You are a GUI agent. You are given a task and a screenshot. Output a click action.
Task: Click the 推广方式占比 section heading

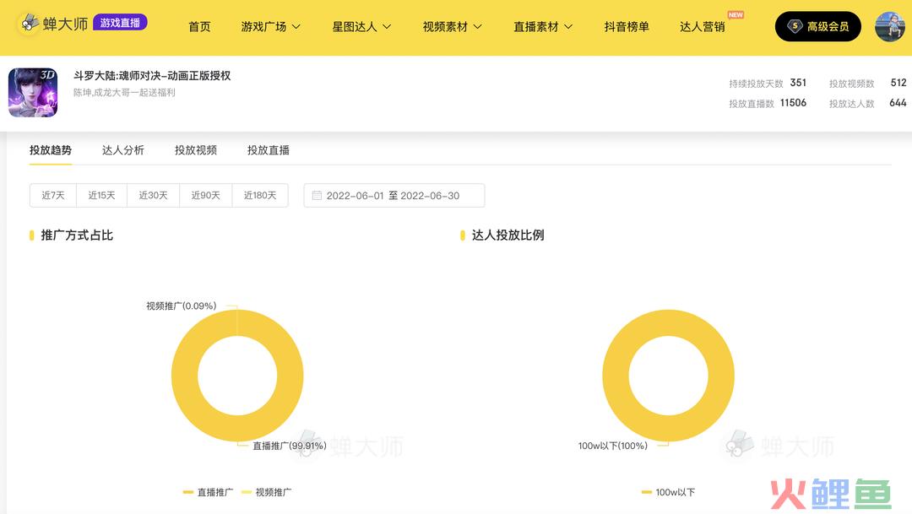click(x=77, y=235)
